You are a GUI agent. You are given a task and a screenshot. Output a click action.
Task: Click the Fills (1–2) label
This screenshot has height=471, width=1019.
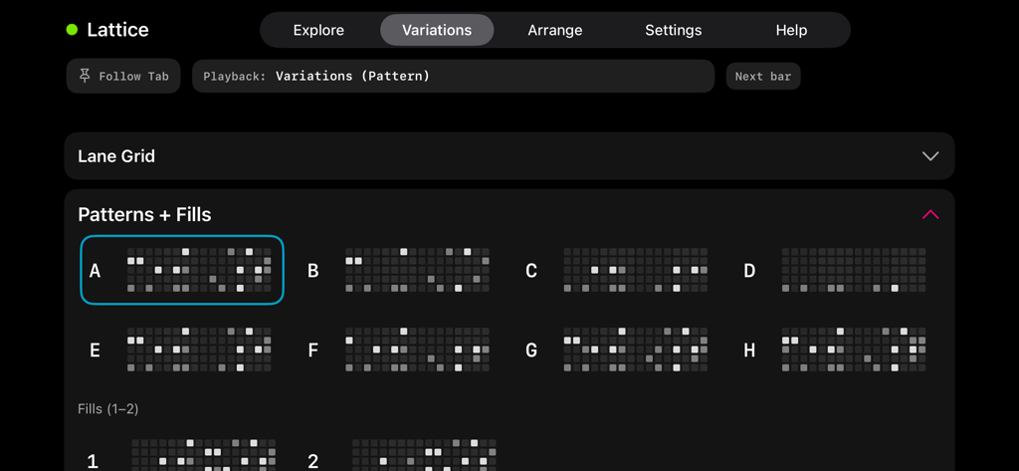107,409
